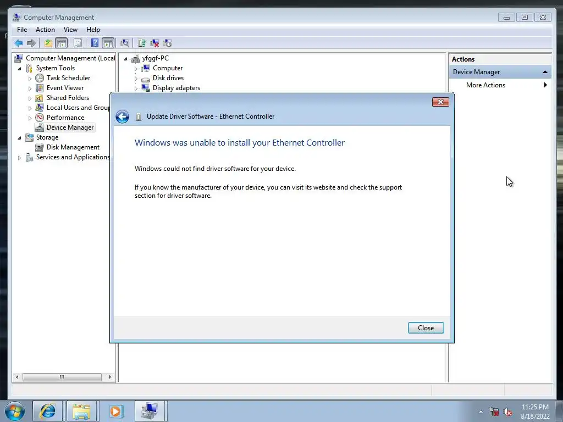Click the Close button in driver dialog
563x422 pixels.
point(426,327)
